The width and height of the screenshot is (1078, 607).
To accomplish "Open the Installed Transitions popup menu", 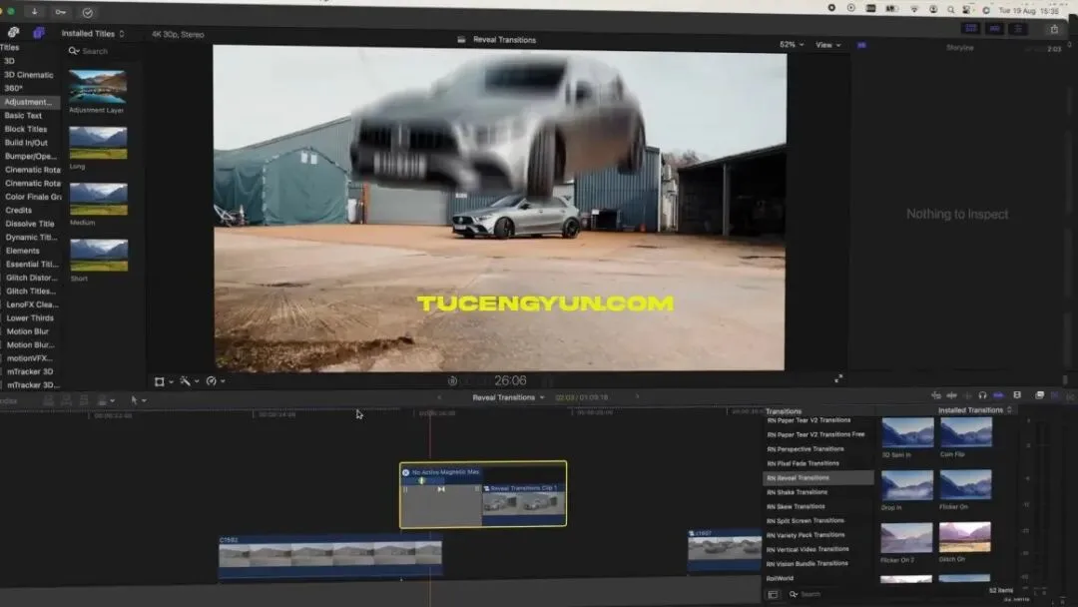I will 974,410.
